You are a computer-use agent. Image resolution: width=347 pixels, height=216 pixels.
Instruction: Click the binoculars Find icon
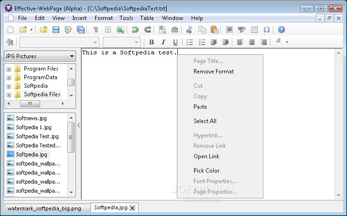[174, 30]
